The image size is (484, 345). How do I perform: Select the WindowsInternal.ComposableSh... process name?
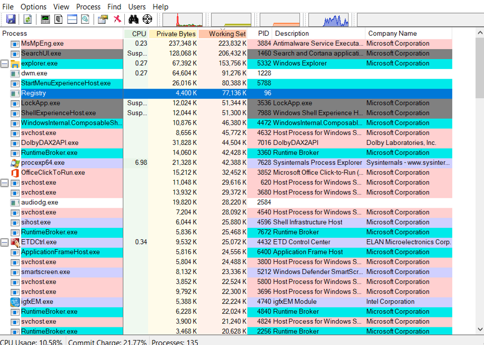pyautogui.click(x=71, y=123)
